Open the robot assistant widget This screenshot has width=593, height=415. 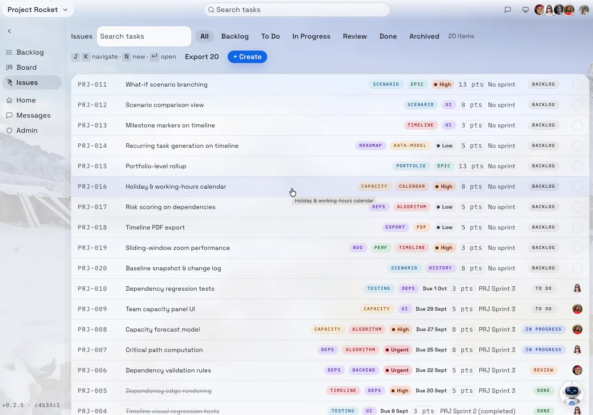pos(571,393)
